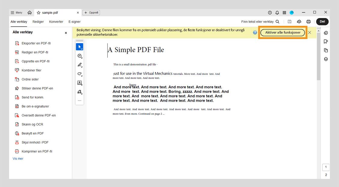Select the text box tool

tap(80, 83)
